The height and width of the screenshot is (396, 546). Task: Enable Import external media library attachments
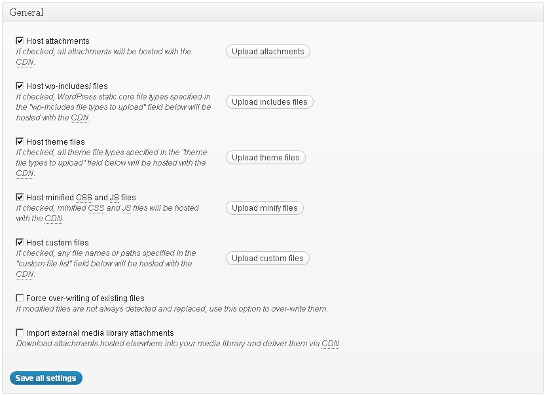point(20,333)
